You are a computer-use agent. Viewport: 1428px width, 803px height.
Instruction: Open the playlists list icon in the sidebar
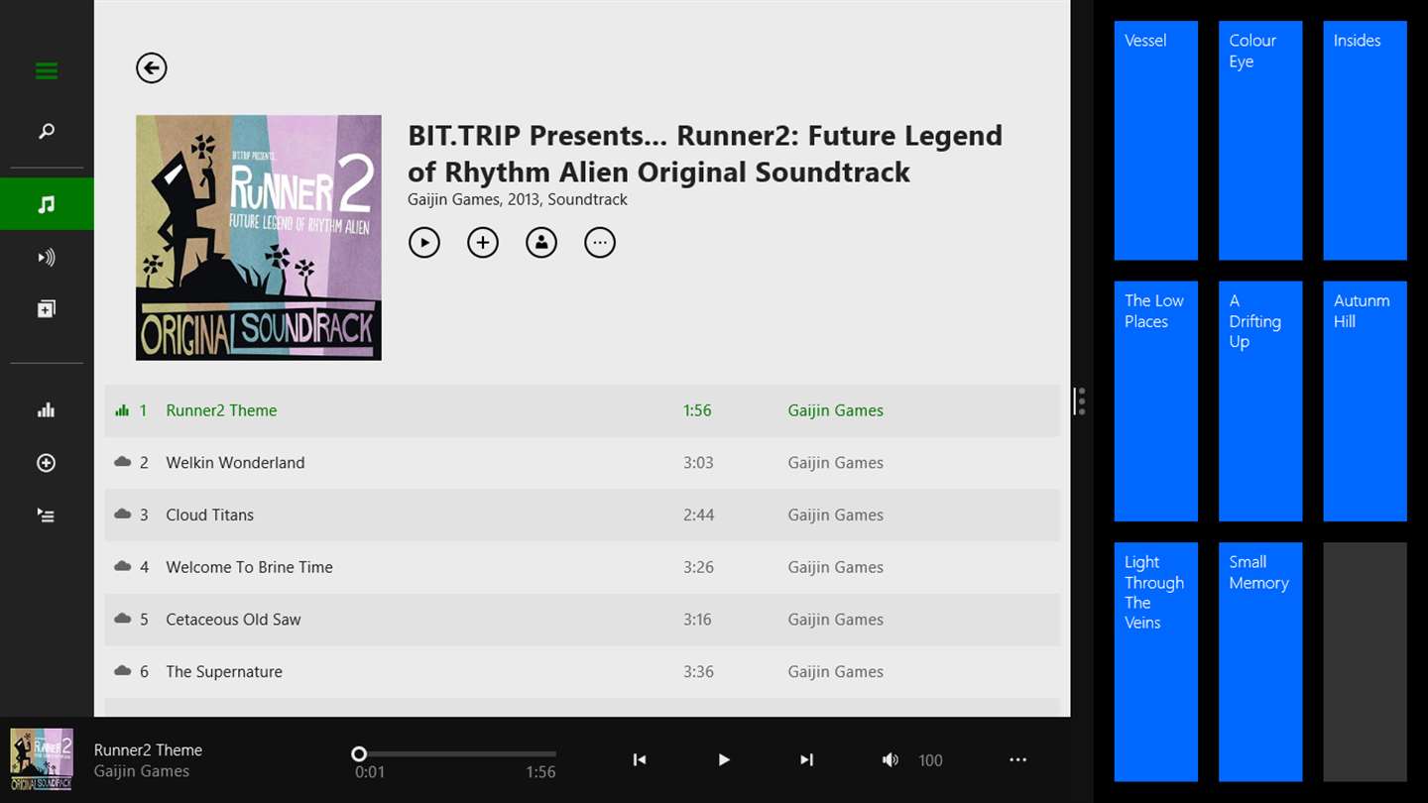coord(47,516)
